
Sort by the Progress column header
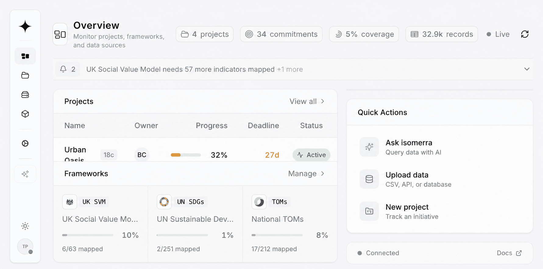coord(211,126)
